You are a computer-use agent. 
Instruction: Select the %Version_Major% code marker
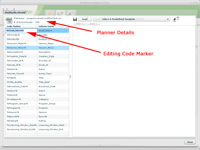[x=21, y=44]
